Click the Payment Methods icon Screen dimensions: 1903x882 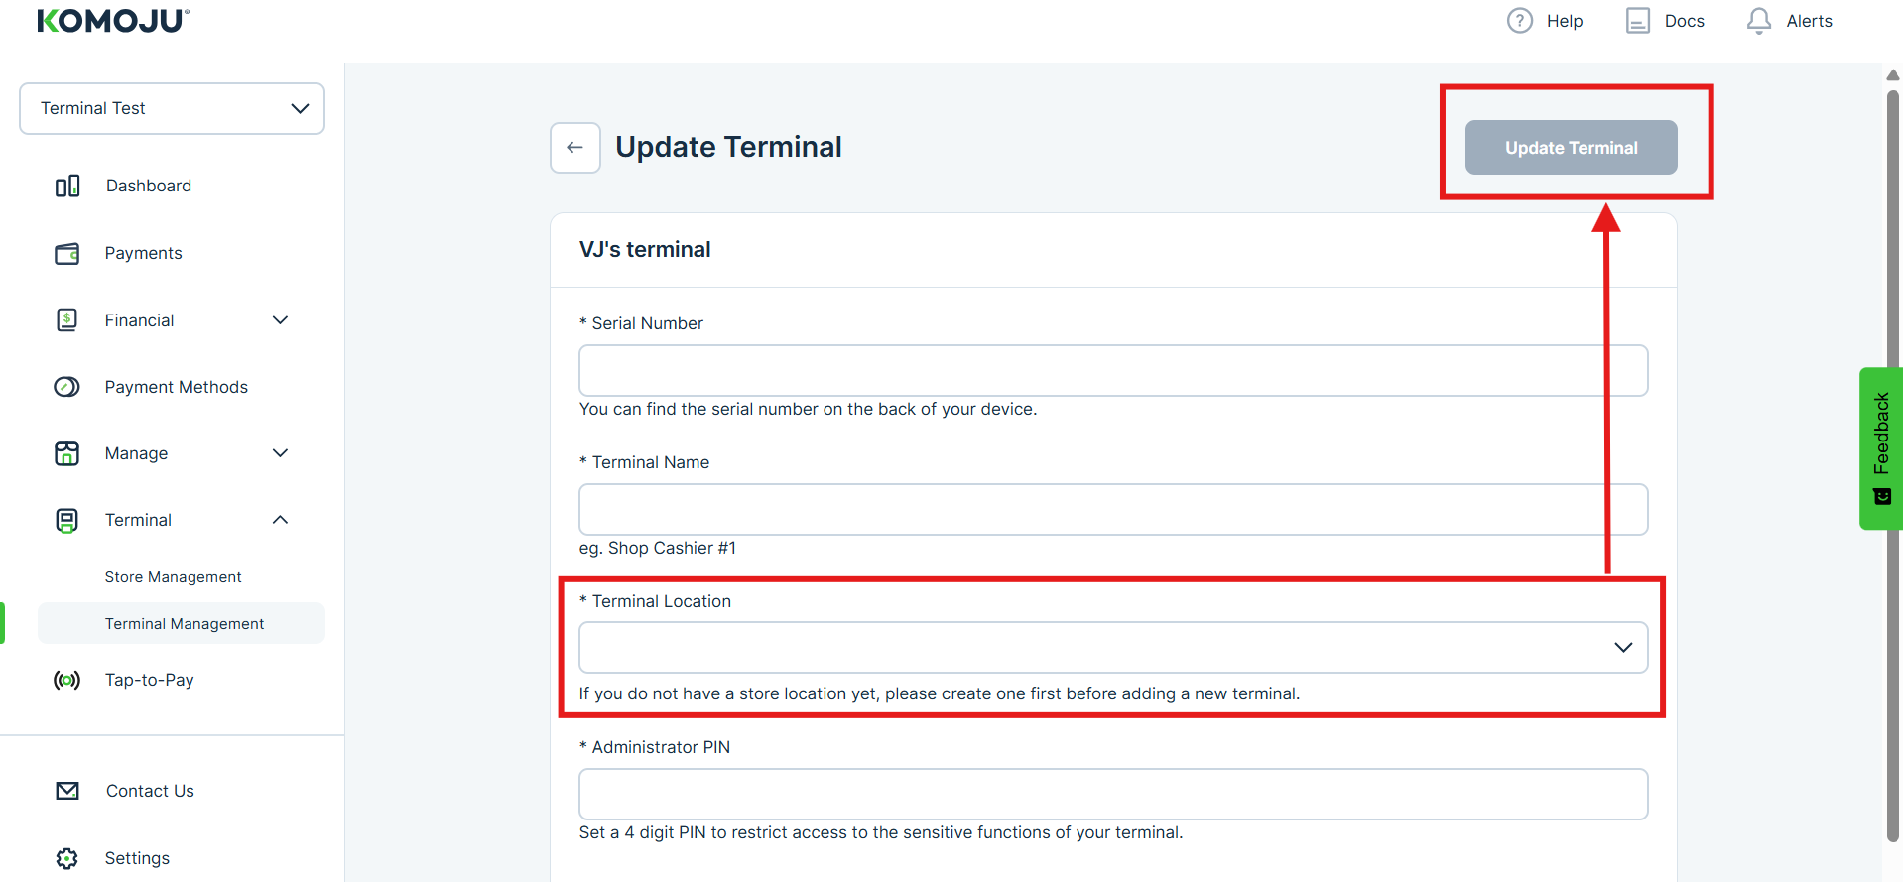(x=67, y=387)
